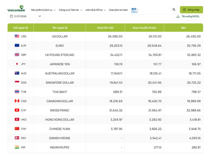
Task: Select the SWISS FRANC name cell
Action: click(x=60, y=110)
